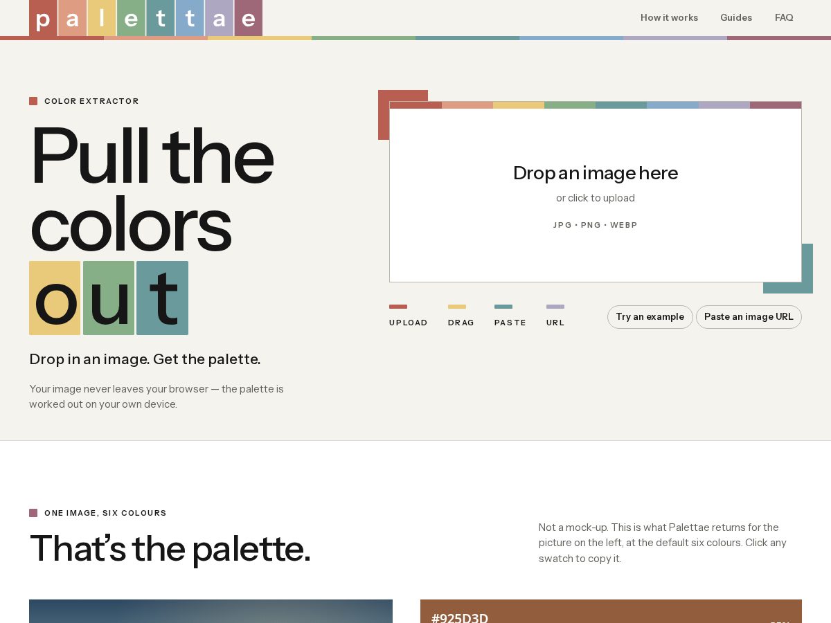Click Try an example button

(x=650, y=317)
